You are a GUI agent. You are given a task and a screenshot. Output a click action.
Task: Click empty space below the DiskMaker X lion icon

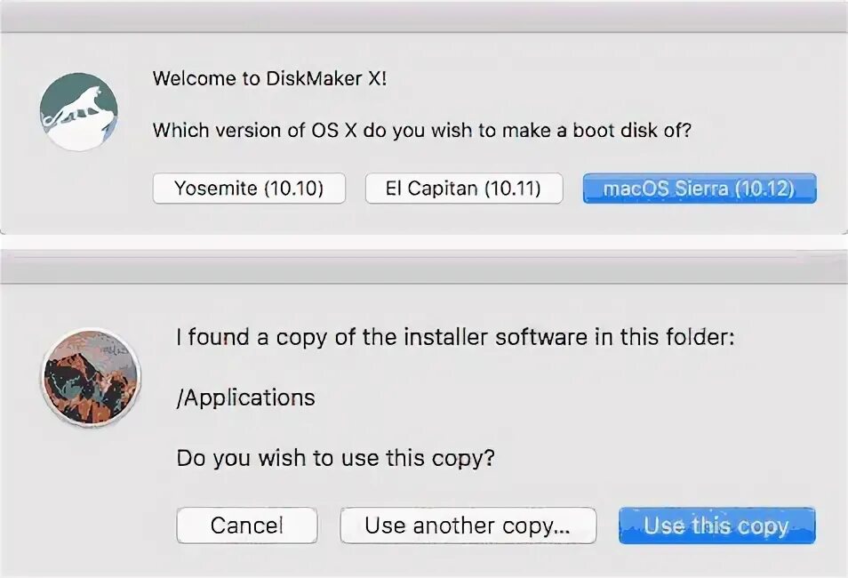pos(78,191)
